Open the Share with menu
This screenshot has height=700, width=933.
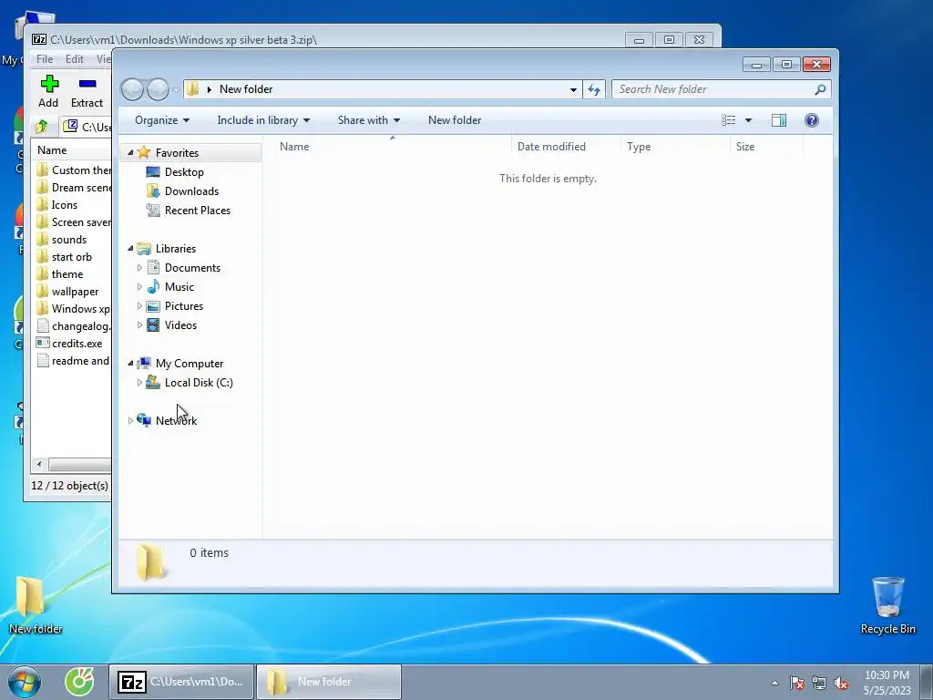369,120
